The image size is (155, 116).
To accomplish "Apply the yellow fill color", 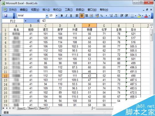I will click(x=139, y=16).
